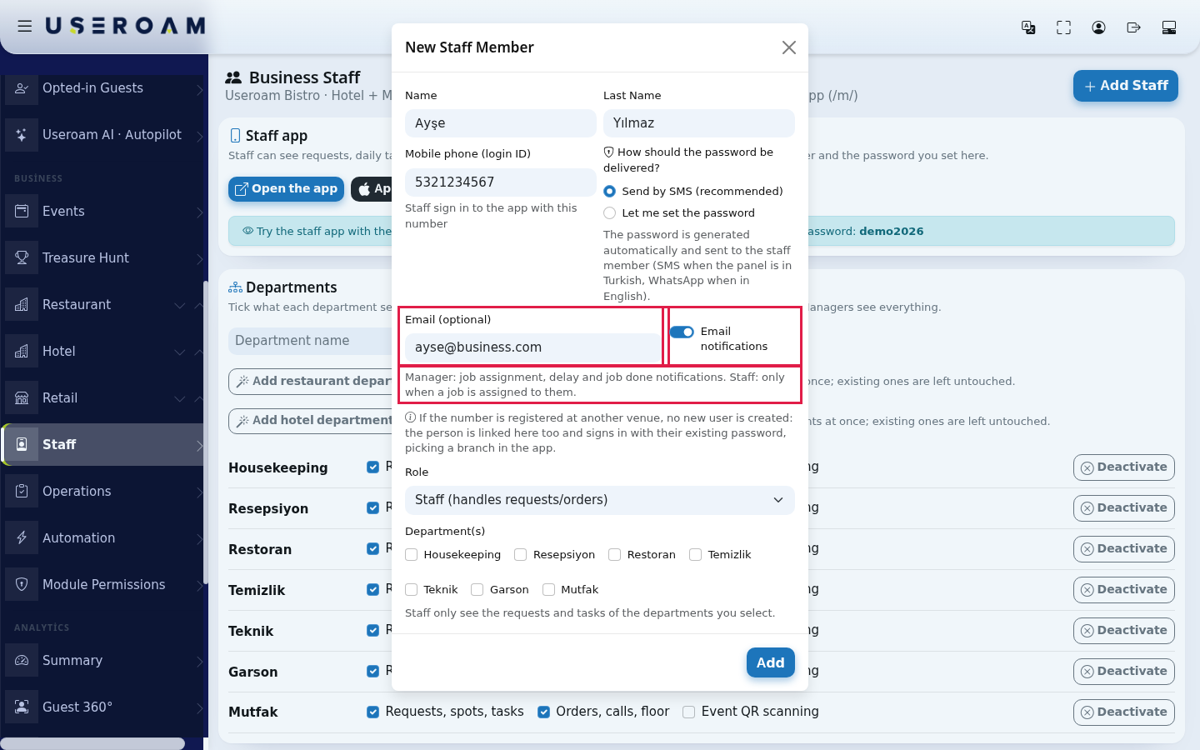Click the Open the app button

tap(287, 189)
